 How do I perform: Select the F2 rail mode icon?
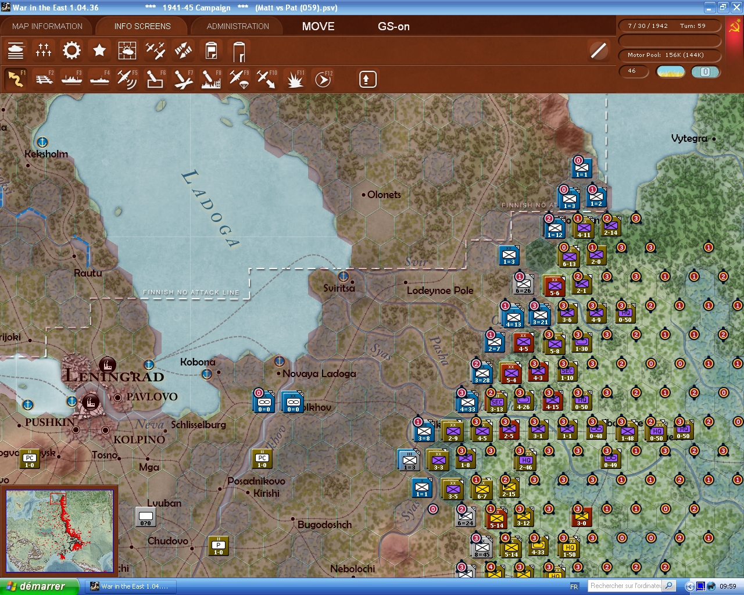(44, 79)
